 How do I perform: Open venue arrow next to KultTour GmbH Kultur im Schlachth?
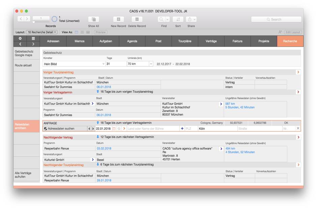pyautogui.click(x=93, y=103)
